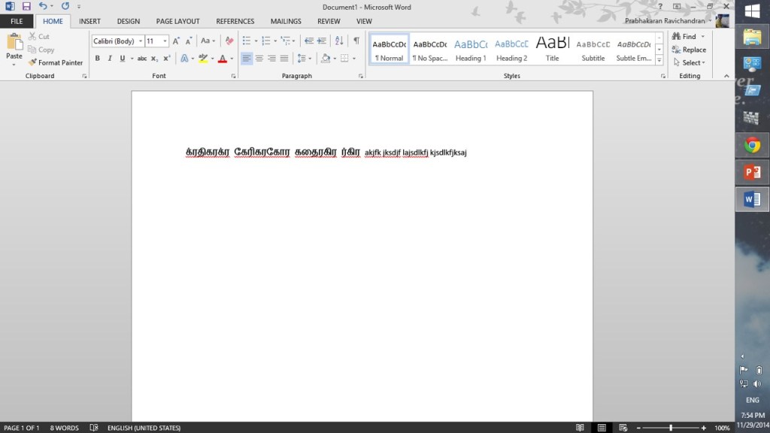This screenshot has height=433, width=770.
Task: Clear all formatting with the eraser icon
Action: 229,41
